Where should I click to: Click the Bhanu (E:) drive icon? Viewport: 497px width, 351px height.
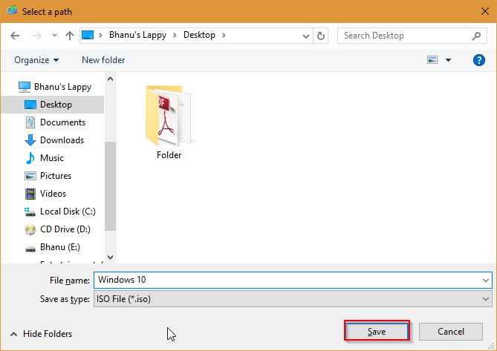[30, 249]
